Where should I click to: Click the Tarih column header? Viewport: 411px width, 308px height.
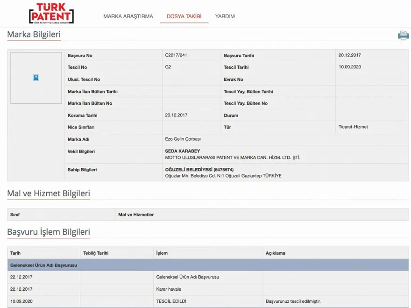pos(15,253)
